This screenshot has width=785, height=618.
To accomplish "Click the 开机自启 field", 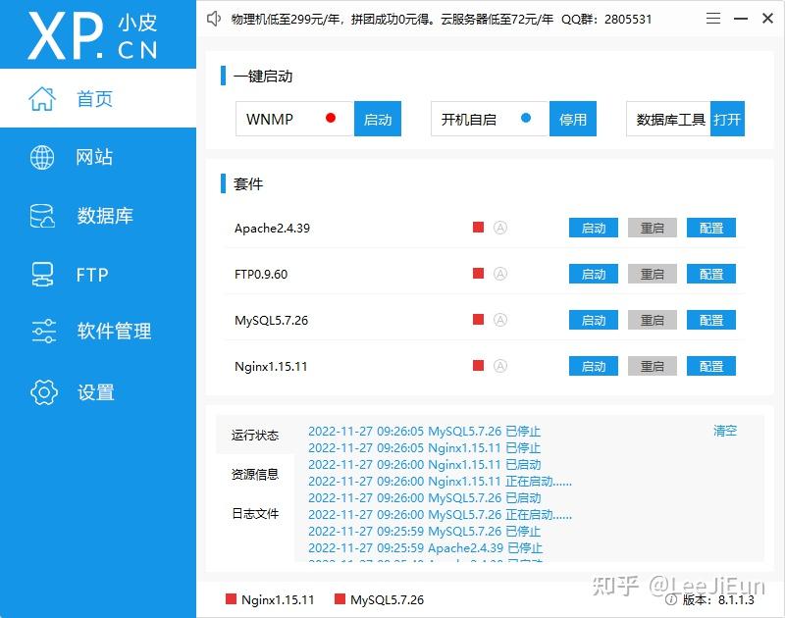I will [x=490, y=119].
